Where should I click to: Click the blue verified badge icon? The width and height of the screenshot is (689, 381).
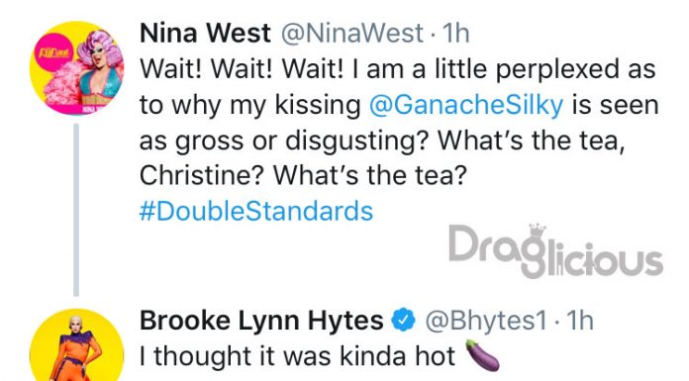click(403, 320)
